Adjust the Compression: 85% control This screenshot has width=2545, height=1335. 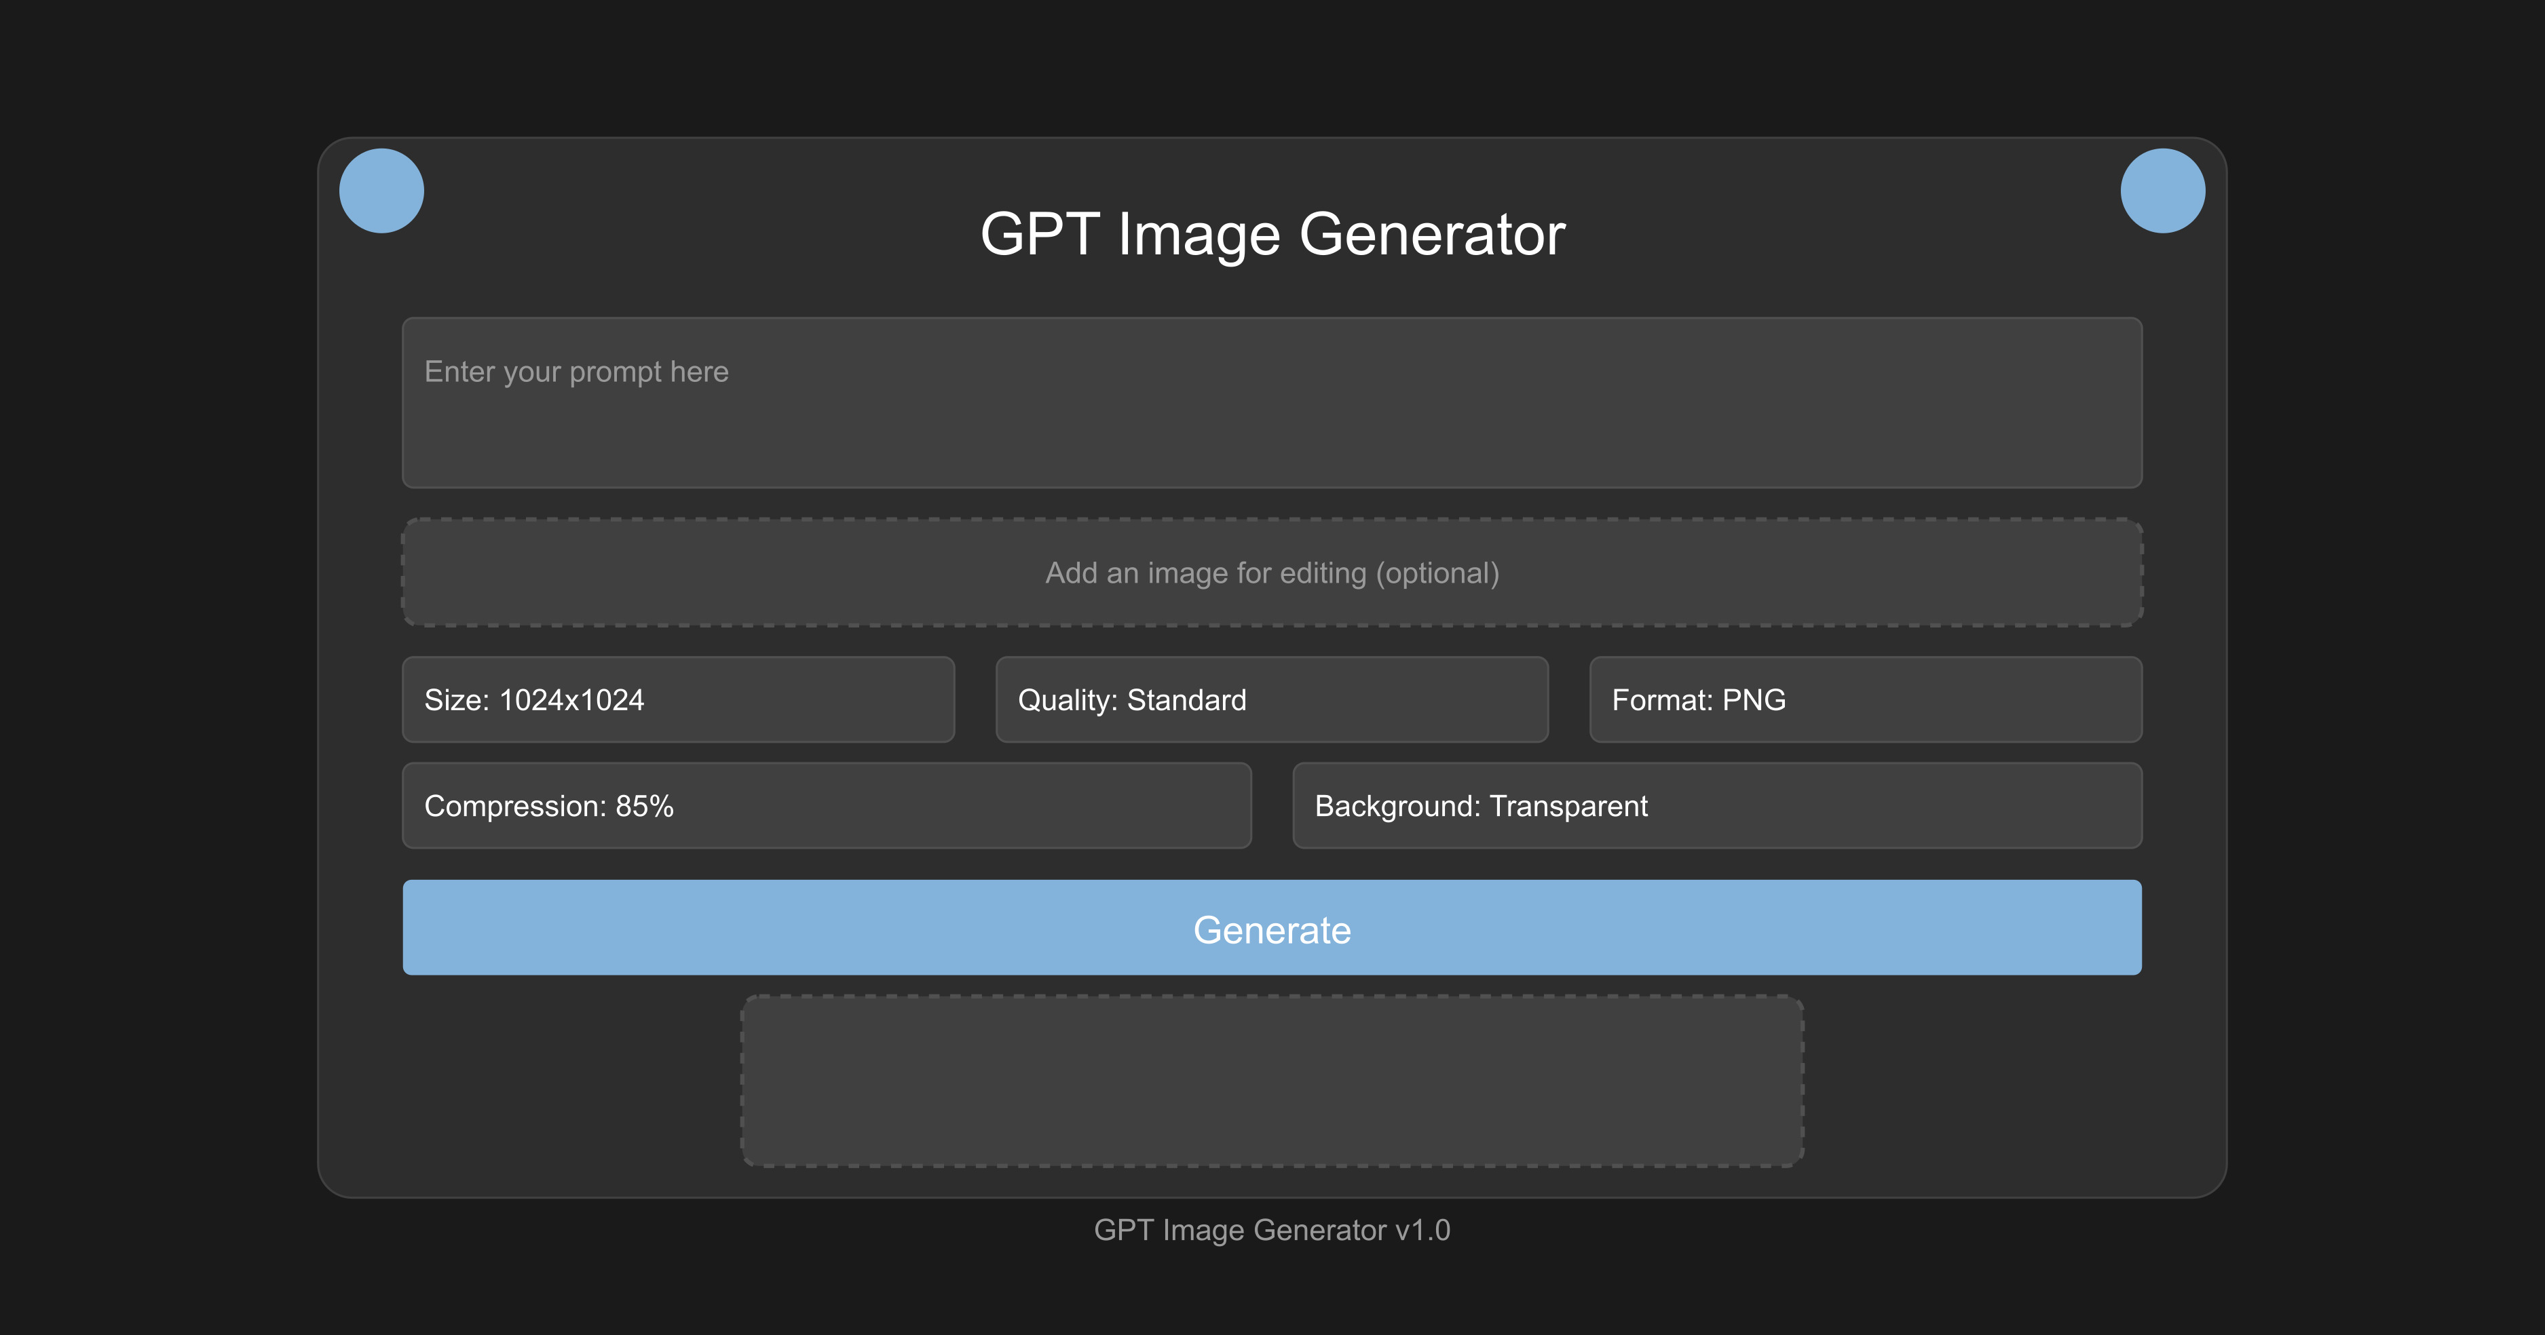point(826,806)
